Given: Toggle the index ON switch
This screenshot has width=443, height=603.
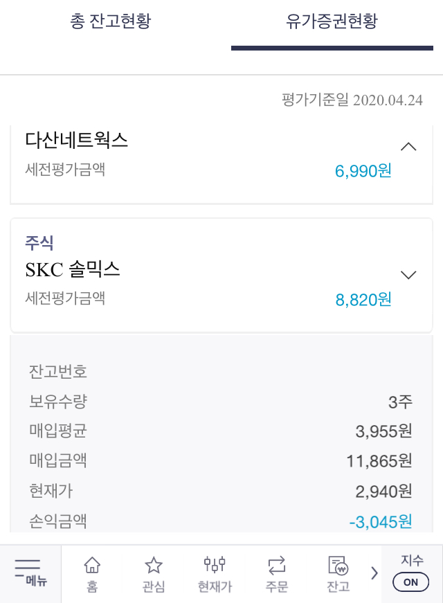Looking at the screenshot, I should tap(410, 582).
